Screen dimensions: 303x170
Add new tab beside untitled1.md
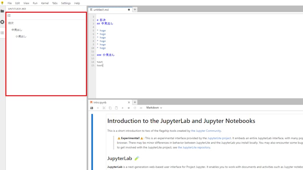click(x=135, y=9)
